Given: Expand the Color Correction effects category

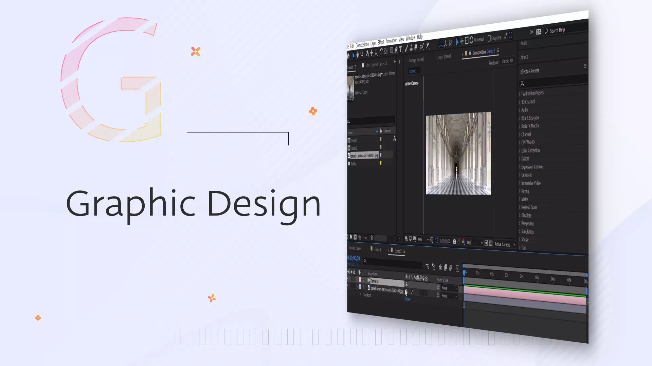Looking at the screenshot, I should [519, 151].
